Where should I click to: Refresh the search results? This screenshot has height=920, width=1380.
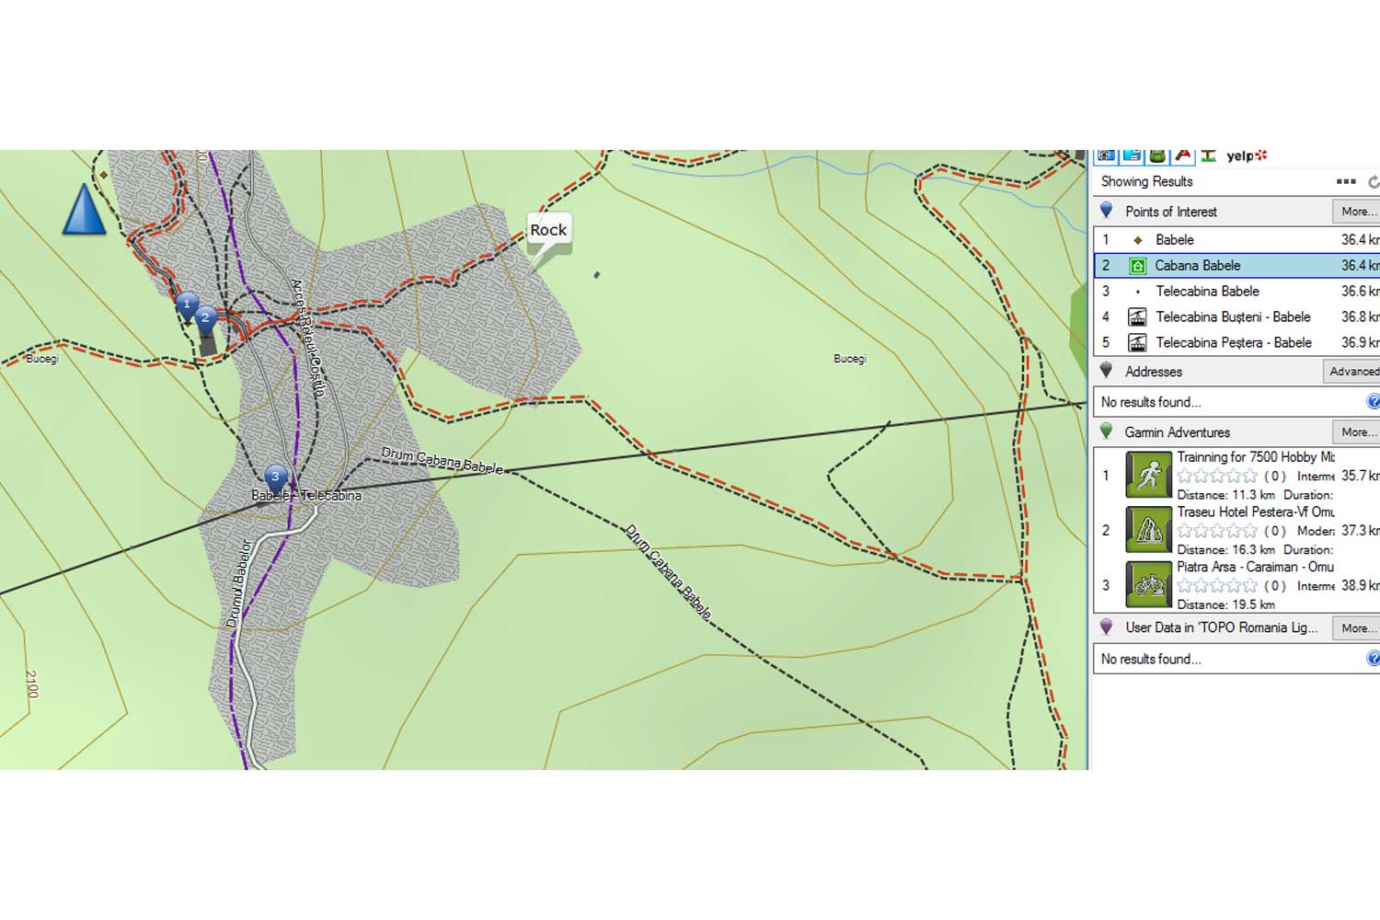coord(1373,182)
